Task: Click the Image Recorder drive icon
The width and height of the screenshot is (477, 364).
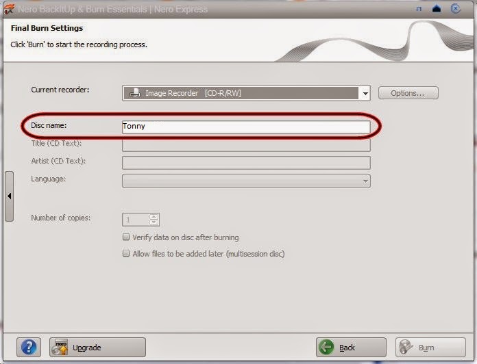Action: point(135,93)
